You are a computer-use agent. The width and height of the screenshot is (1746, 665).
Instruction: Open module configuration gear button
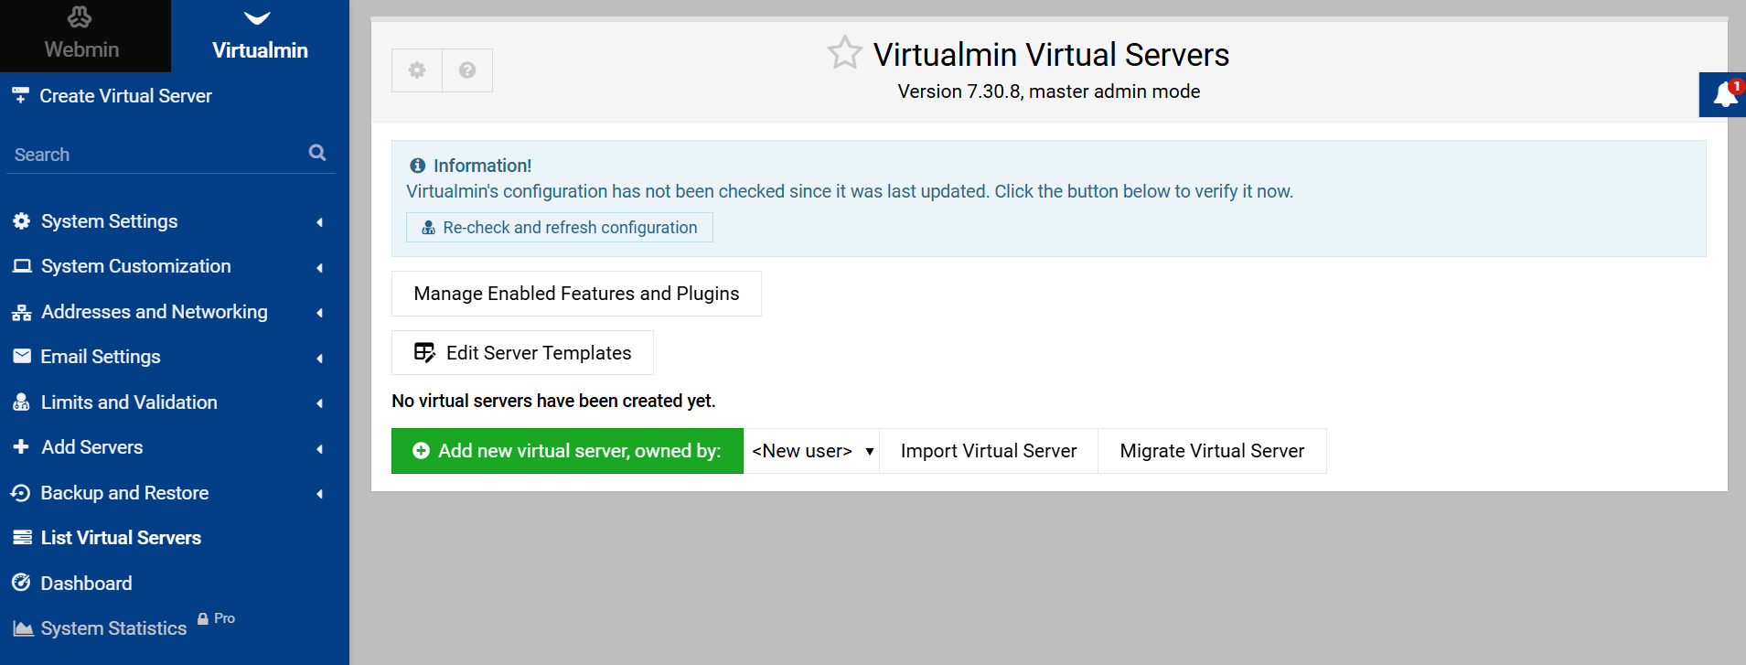point(417,70)
